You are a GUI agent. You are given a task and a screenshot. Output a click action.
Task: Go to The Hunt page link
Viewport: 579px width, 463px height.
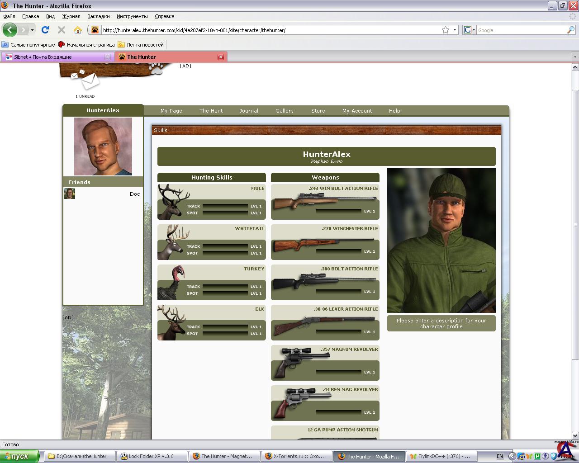(211, 111)
